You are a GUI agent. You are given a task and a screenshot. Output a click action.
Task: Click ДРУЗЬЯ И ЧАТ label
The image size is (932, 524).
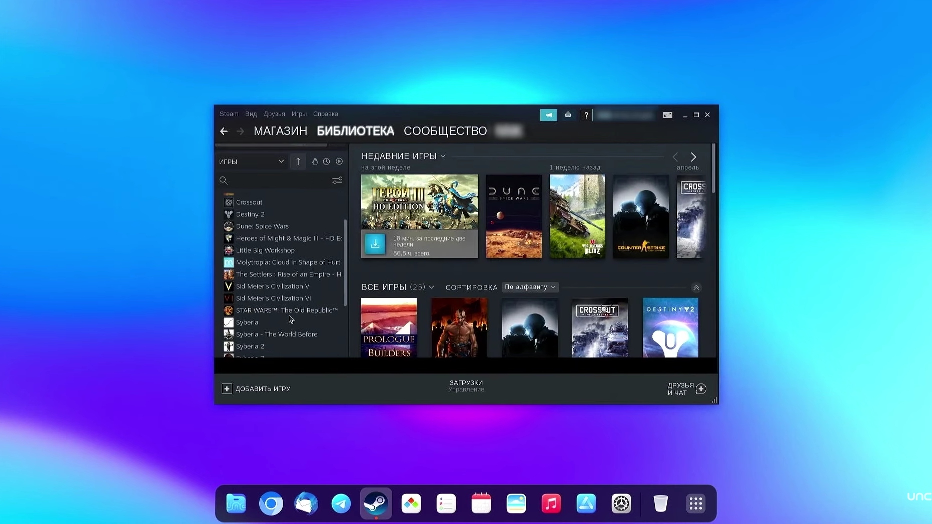[x=680, y=389]
